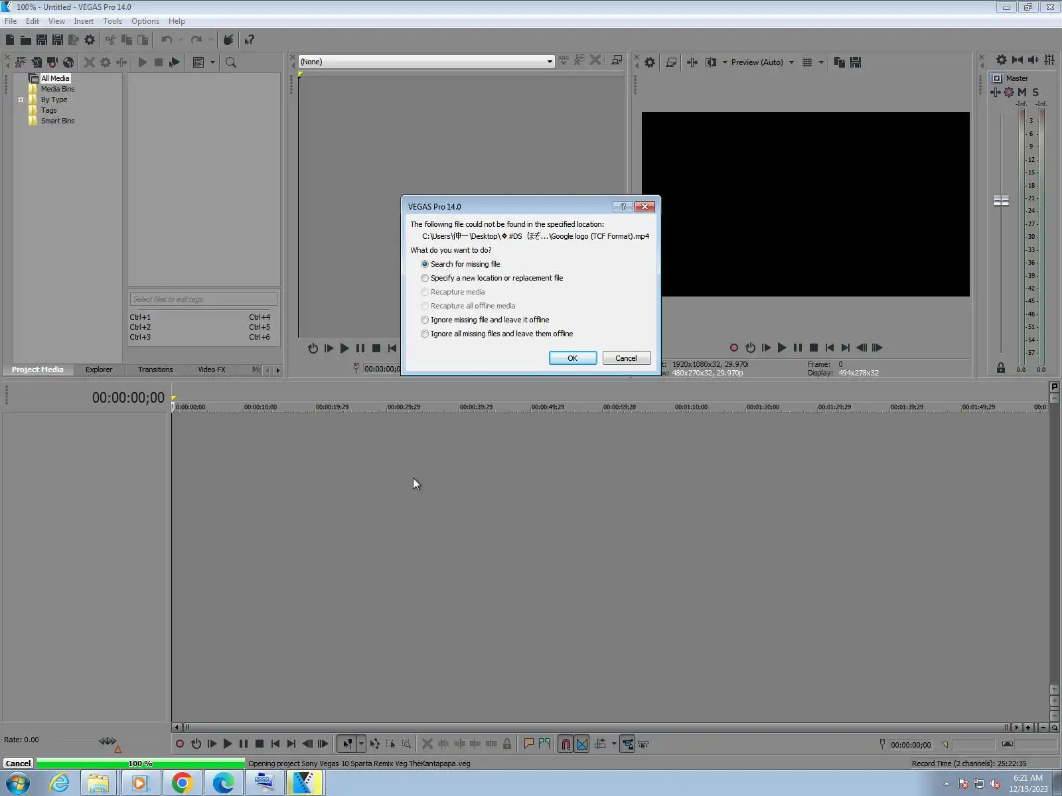This screenshot has height=796, width=1062.
Task: Click Play on timeline transport bar
Action: [x=228, y=744]
